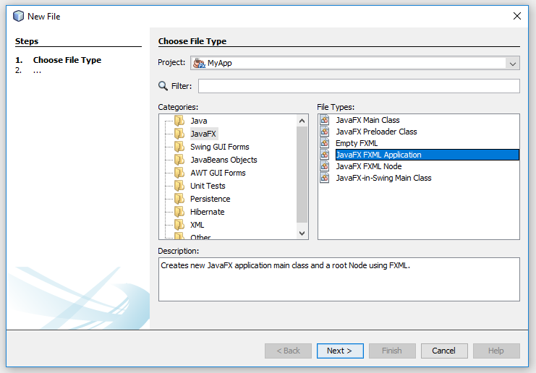Click the Categories scrollbar thumb
The height and width of the screenshot is (373, 536).
point(302,174)
